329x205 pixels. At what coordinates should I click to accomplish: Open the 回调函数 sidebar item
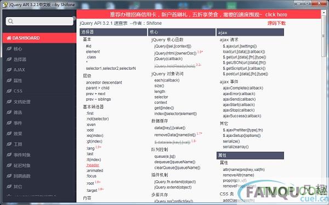[x=22, y=176]
